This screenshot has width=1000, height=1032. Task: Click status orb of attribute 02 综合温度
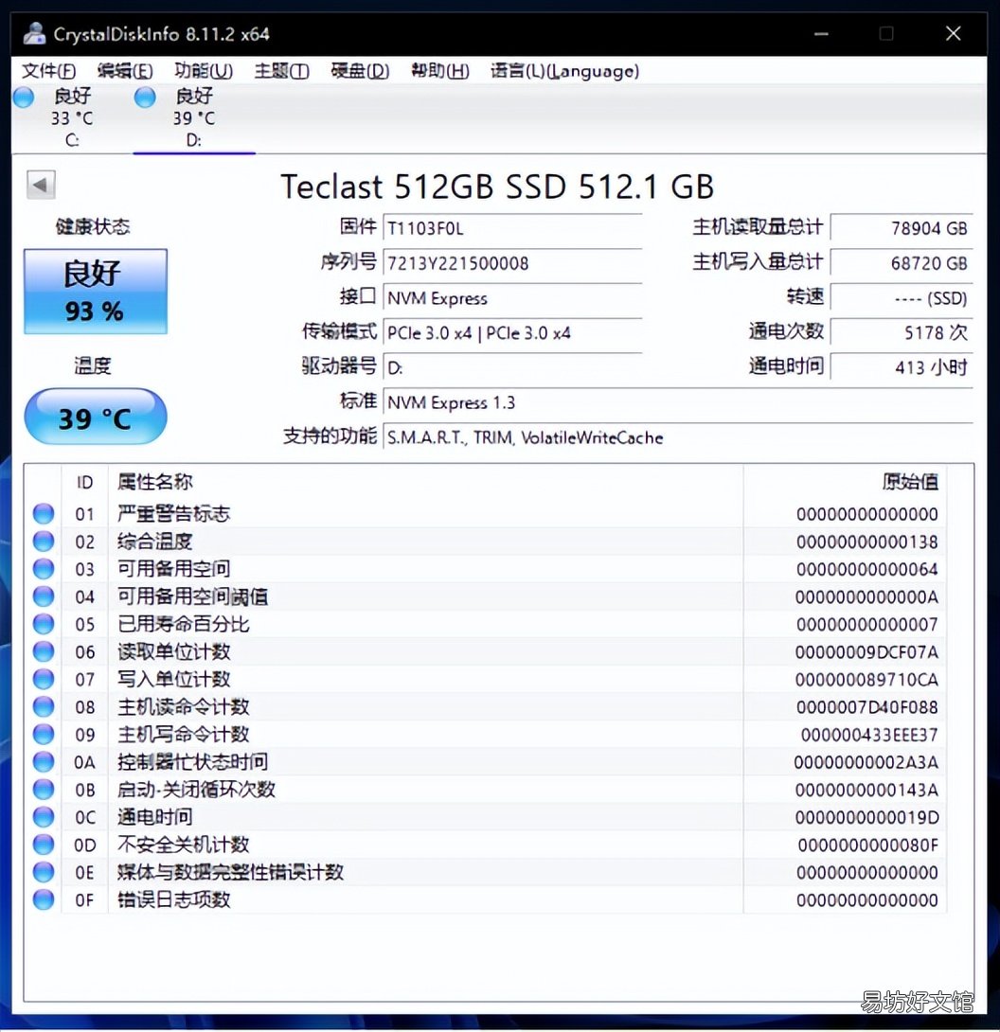[x=44, y=541]
